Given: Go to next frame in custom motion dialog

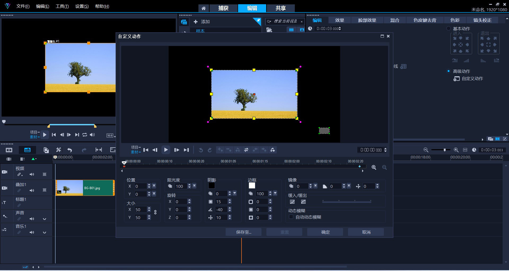Looking at the screenshot, I should [177, 150].
